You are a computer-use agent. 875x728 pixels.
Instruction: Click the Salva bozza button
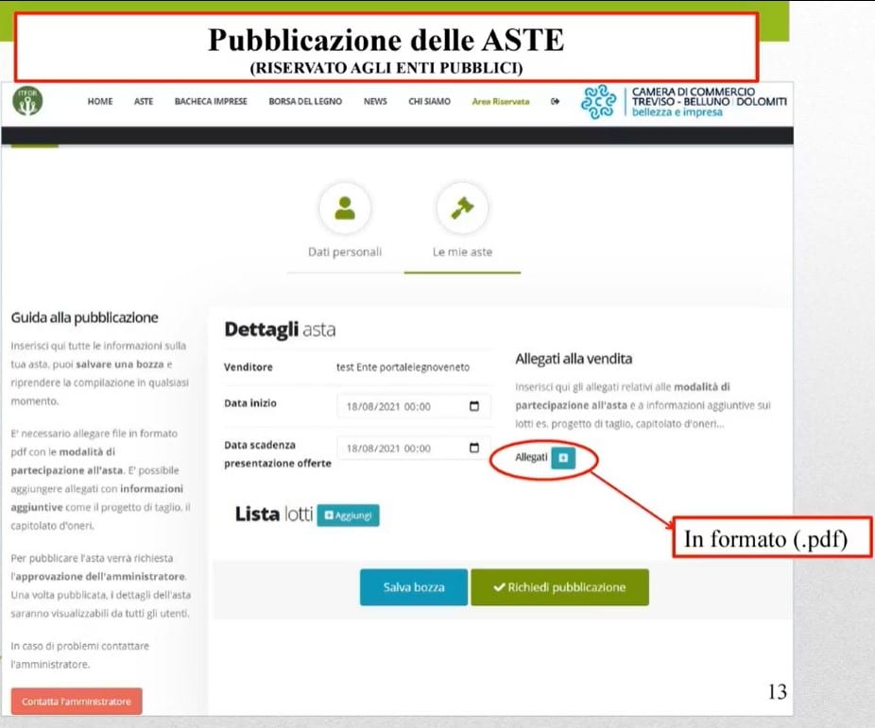(413, 587)
